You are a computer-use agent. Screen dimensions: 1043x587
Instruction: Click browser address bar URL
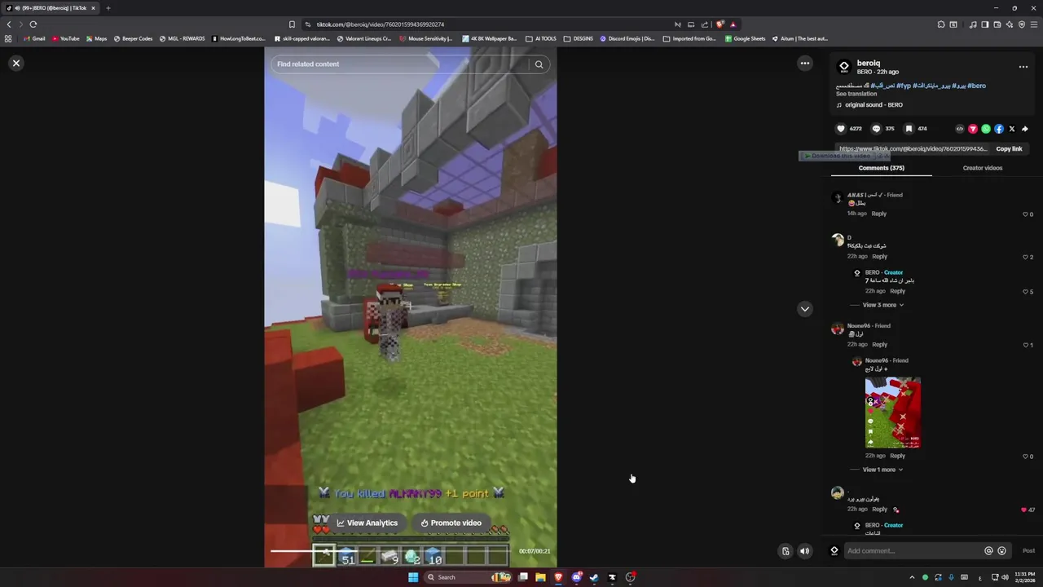380,24
